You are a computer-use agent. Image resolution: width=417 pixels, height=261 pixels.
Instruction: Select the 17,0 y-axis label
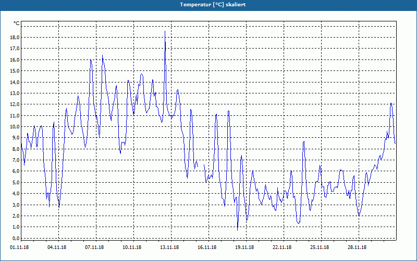click(x=15, y=49)
